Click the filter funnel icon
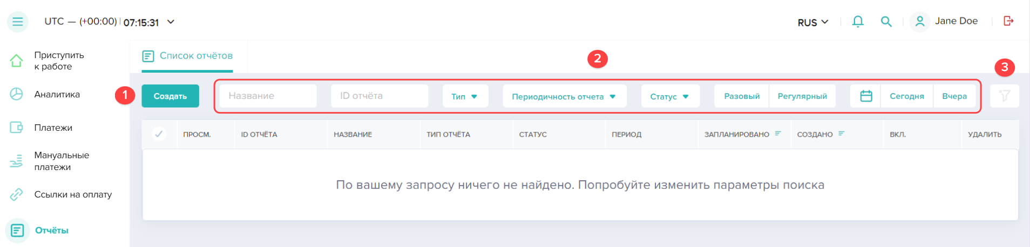This screenshot has width=1030, height=247. coord(1004,96)
